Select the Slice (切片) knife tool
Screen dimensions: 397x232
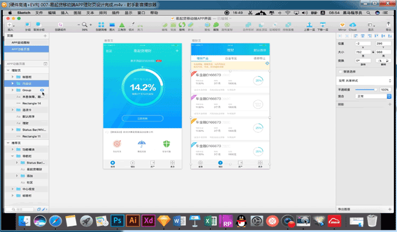point(132,24)
